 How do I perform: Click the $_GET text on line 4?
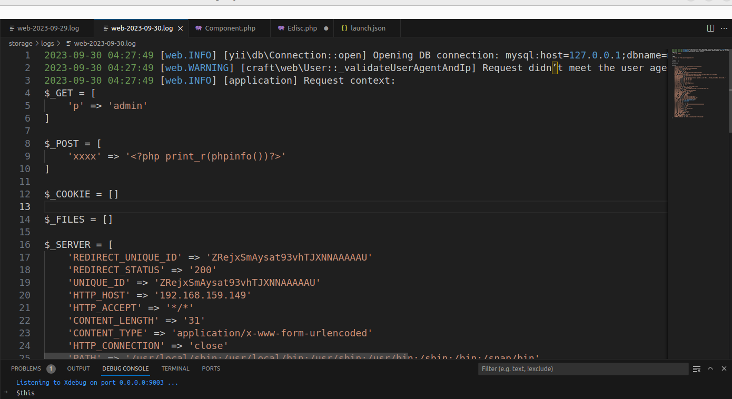click(x=59, y=93)
